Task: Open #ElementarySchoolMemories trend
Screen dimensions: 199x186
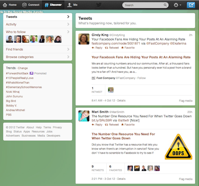Action: (x=24, y=87)
